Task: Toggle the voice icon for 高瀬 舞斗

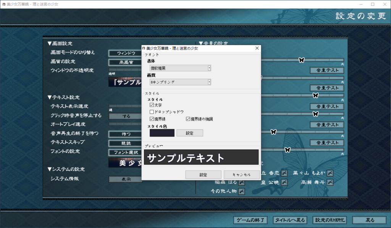Action: pos(330,182)
